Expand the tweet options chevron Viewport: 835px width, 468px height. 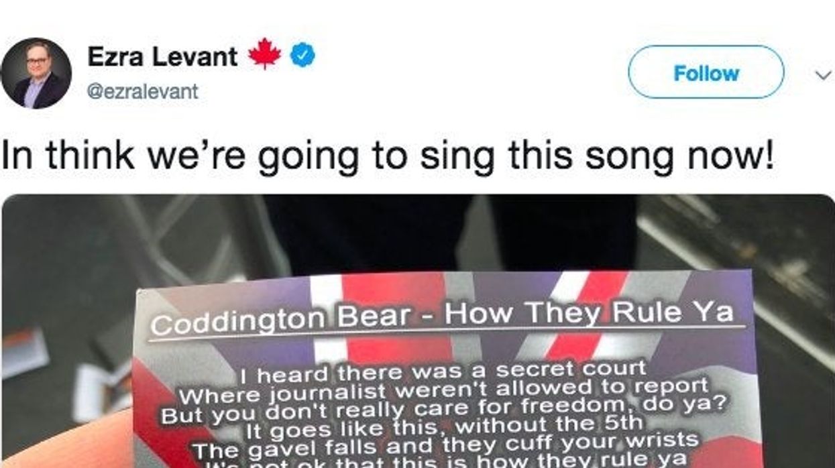[x=822, y=75]
